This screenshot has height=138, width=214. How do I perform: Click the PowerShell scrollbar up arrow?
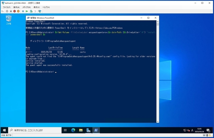(158, 22)
